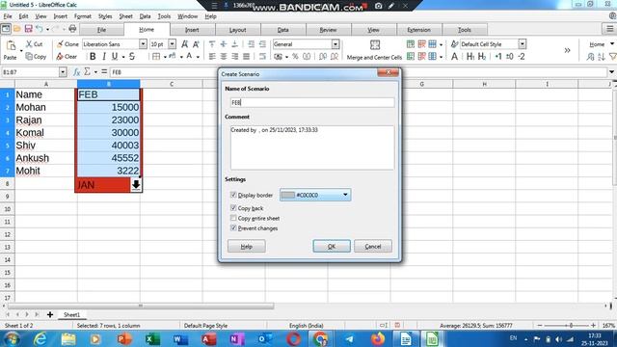Click the gray border color swatch

[288, 195]
